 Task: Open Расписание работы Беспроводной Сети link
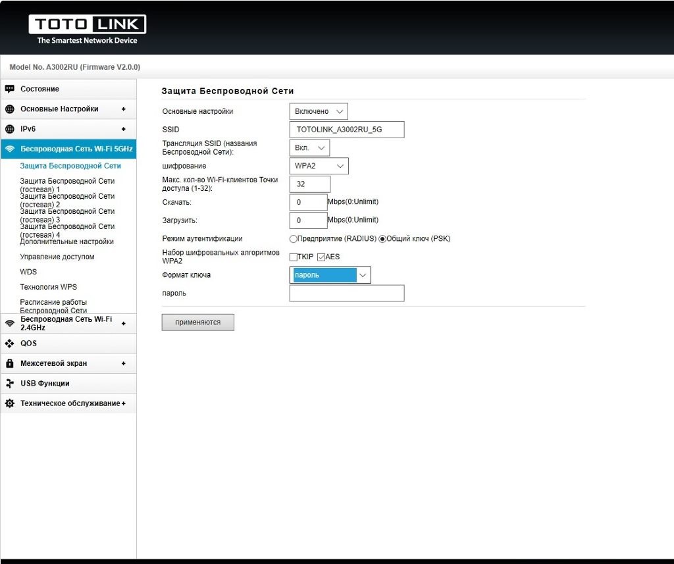[53, 306]
